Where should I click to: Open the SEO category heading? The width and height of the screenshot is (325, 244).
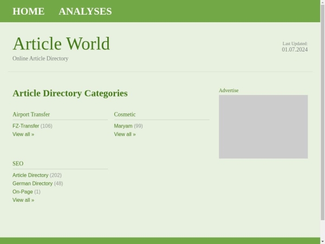pos(18,164)
